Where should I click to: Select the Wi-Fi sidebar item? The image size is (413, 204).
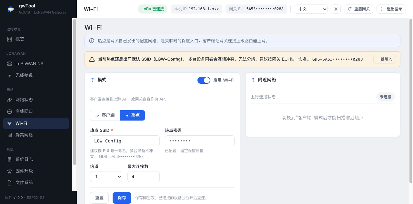click(36, 123)
